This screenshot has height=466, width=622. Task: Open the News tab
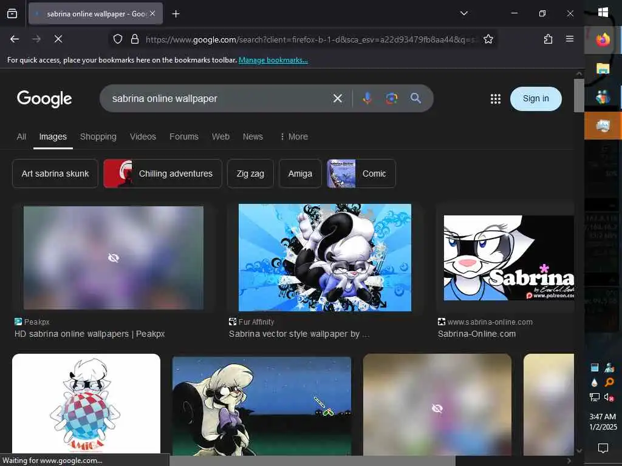tap(253, 137)
